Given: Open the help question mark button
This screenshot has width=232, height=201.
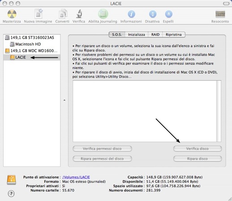Looking at the screenshot, I should [x=11, y=193].
